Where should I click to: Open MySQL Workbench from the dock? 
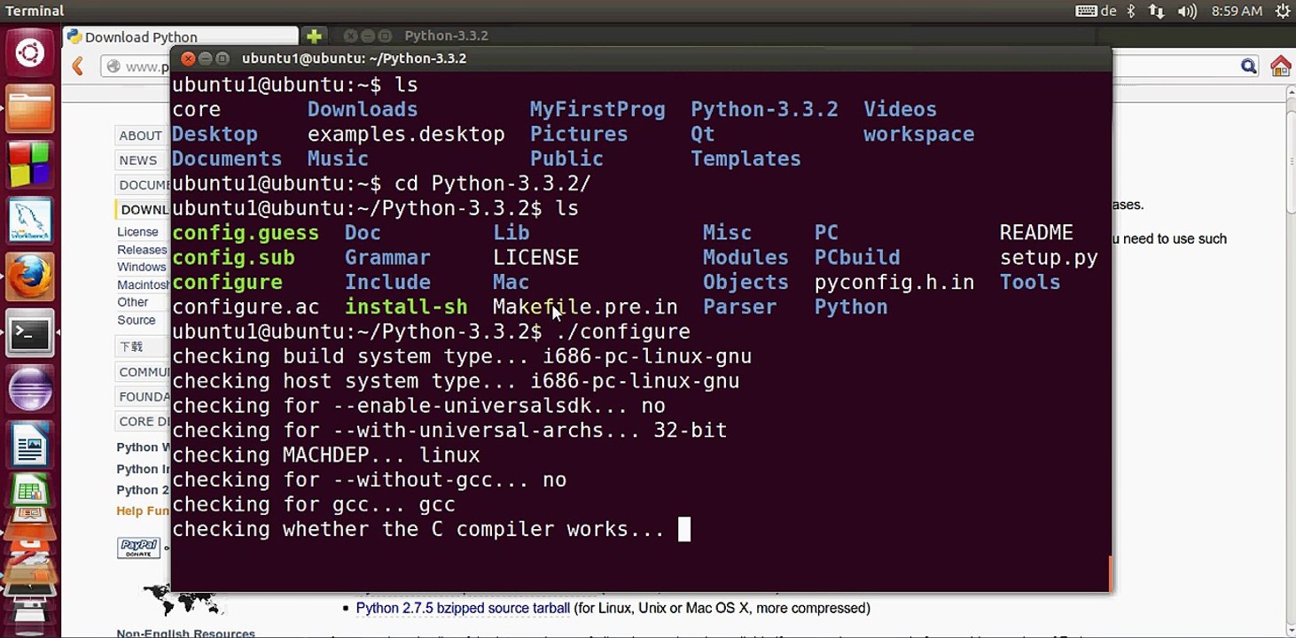click(x=30, y=221)
